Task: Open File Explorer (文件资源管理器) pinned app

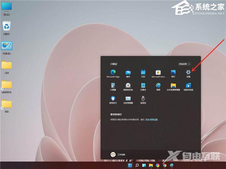Action: pyautogui.click(x=173, y=87)
